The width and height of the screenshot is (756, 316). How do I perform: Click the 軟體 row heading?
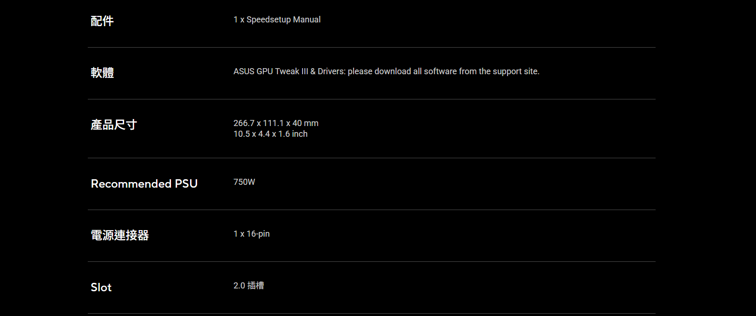point(102,73)
